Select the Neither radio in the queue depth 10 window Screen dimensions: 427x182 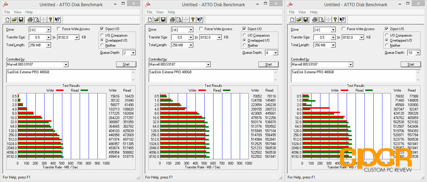pos(387,45)
